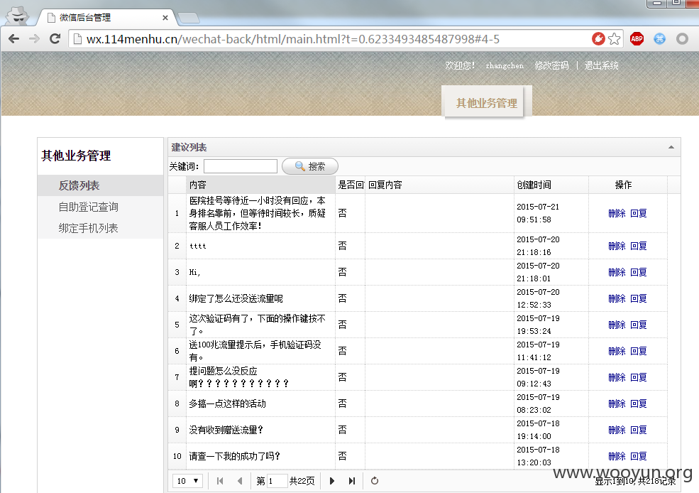The height and width of the screenshot is (493, 699).
Task: Go to first page icon
Action: [220, 481]
